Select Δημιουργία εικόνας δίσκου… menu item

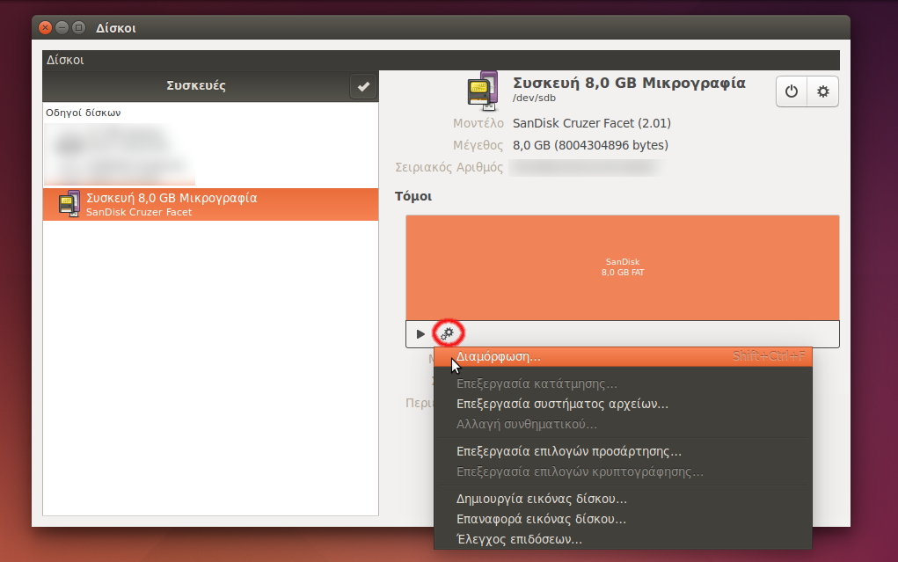[541, 500]
